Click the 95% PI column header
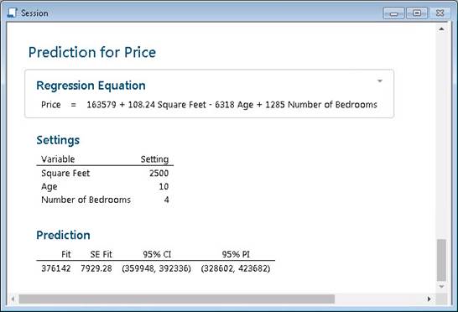This screenshot has width=458, height=312. point(236,254)
